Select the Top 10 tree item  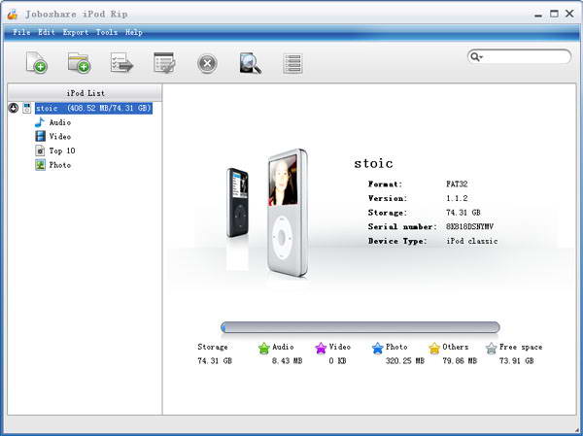coord(62,151)
